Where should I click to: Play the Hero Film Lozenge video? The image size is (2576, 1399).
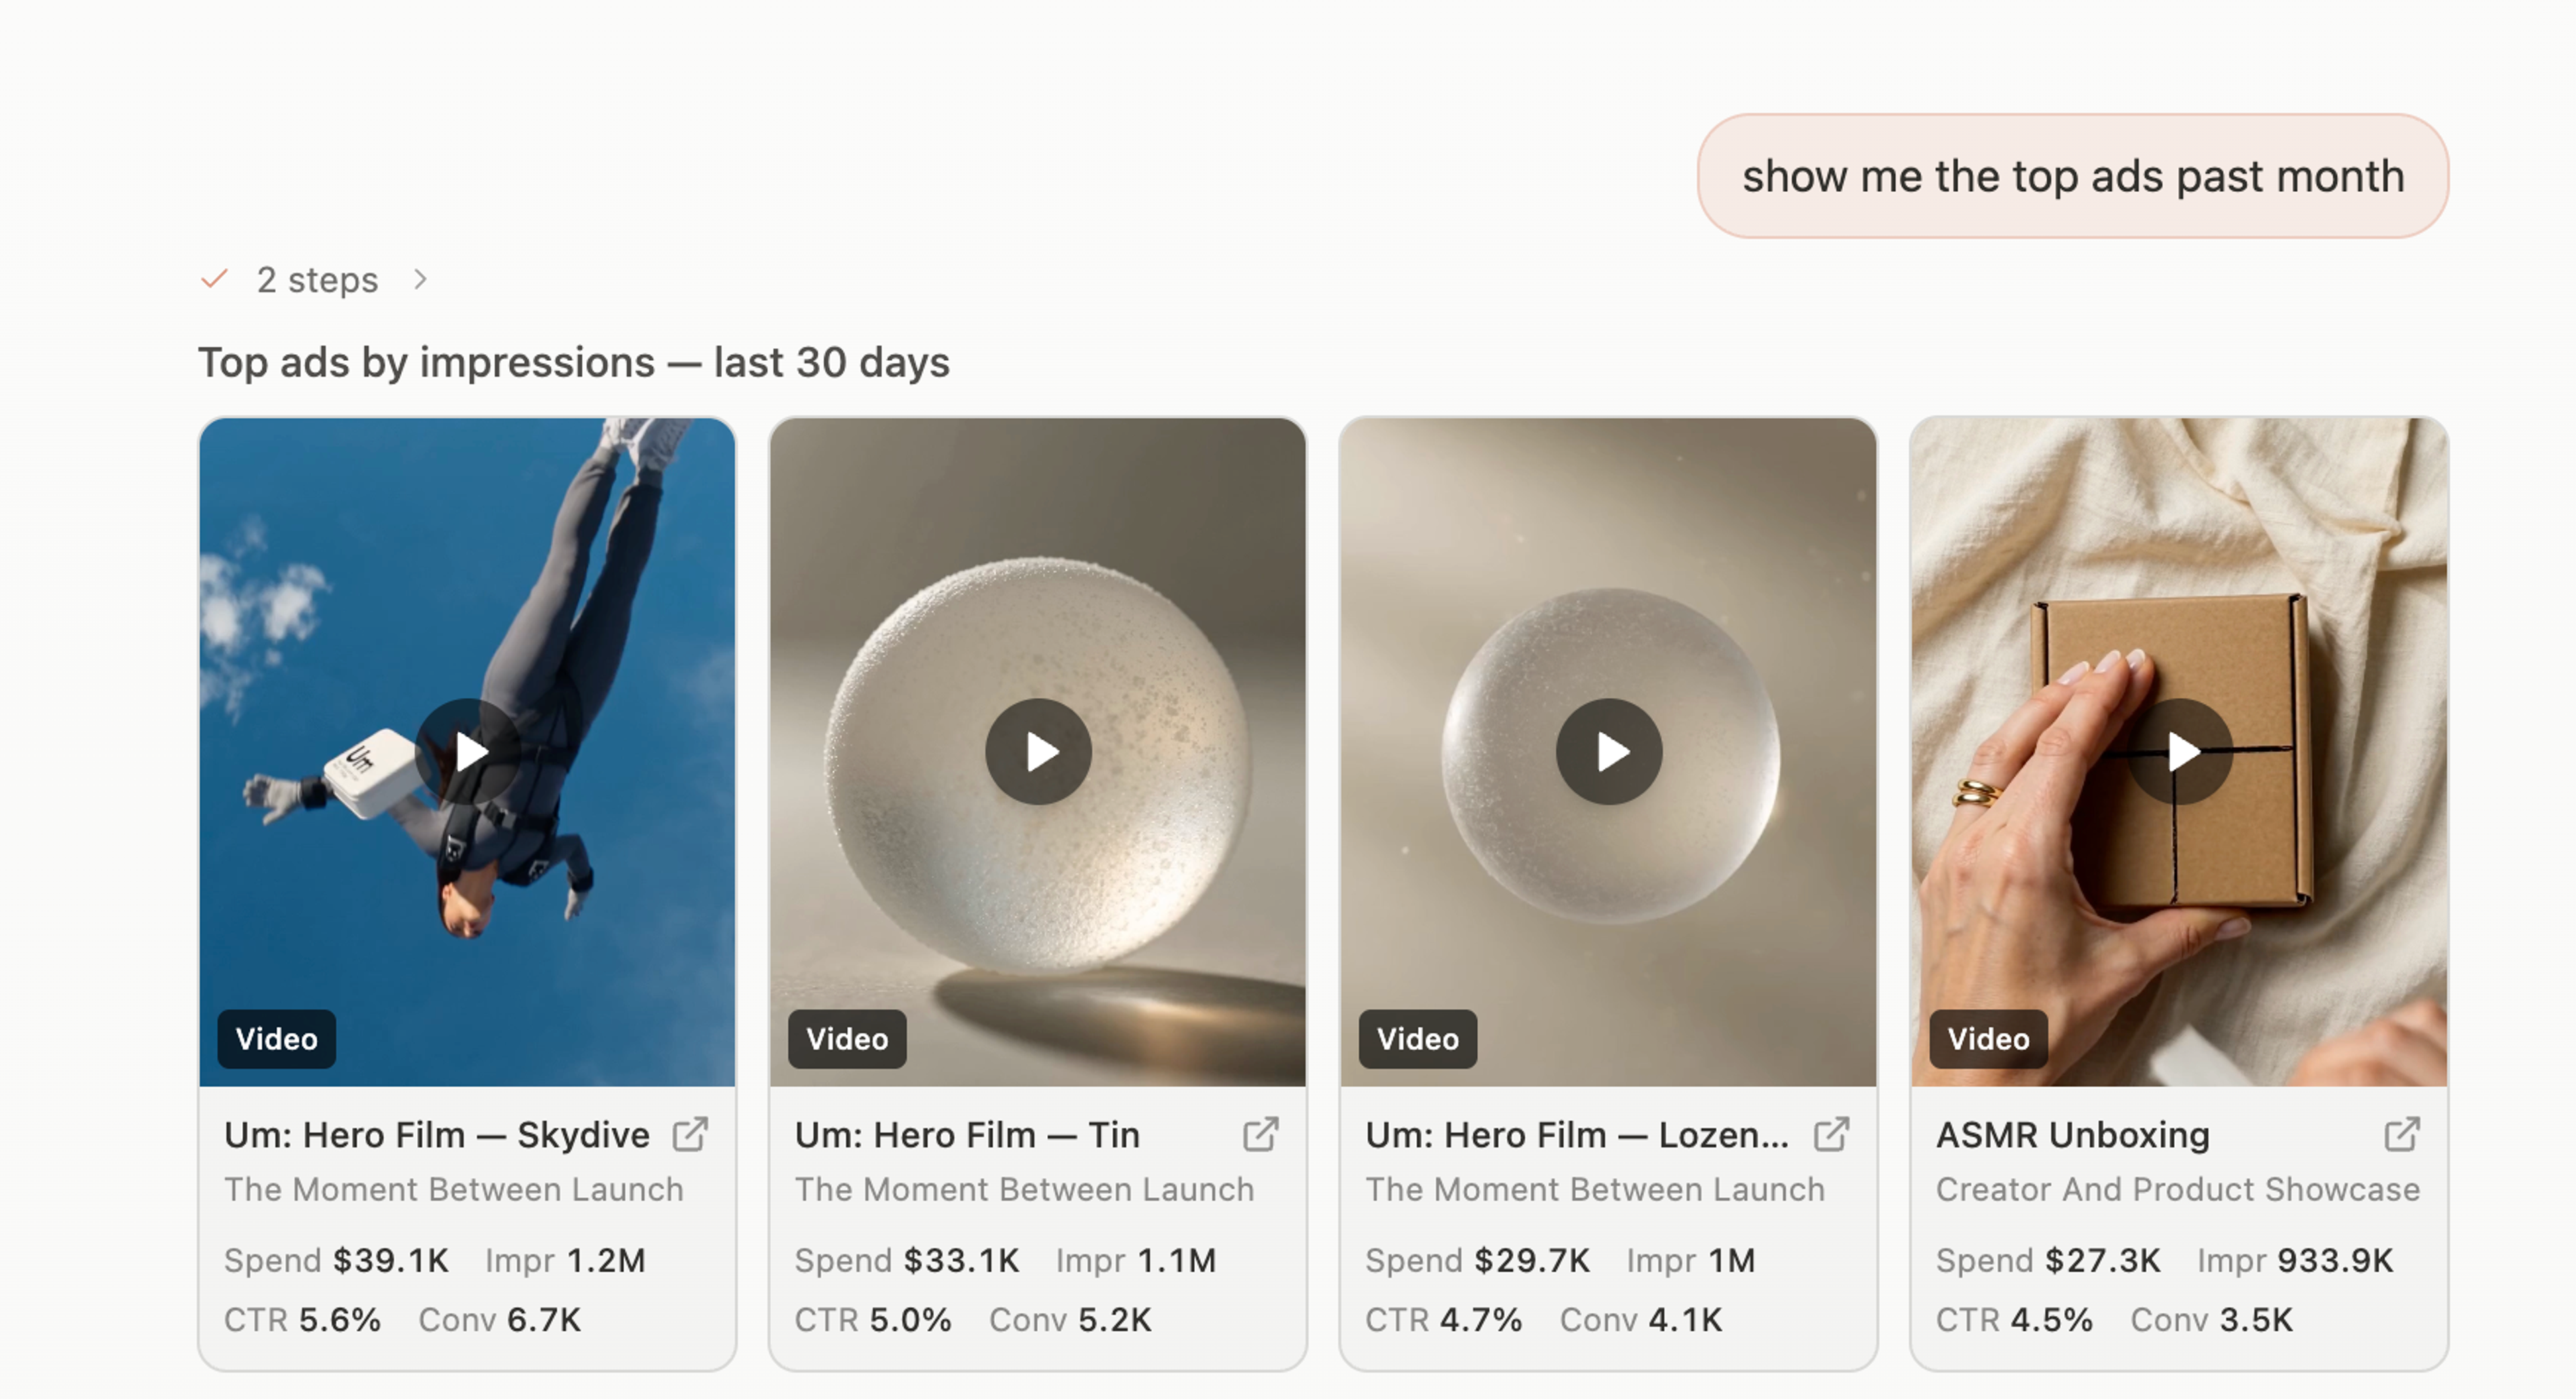click(x=1609, y=751)
